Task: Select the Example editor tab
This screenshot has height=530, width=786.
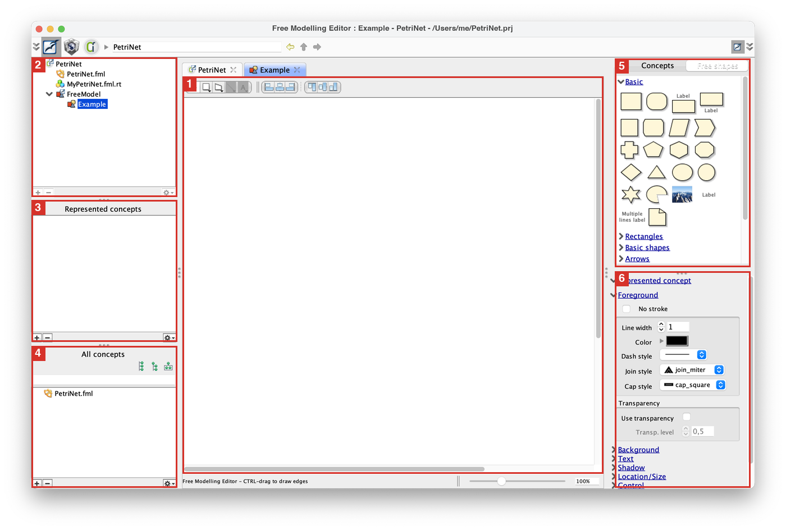Action: pos(275,70)
